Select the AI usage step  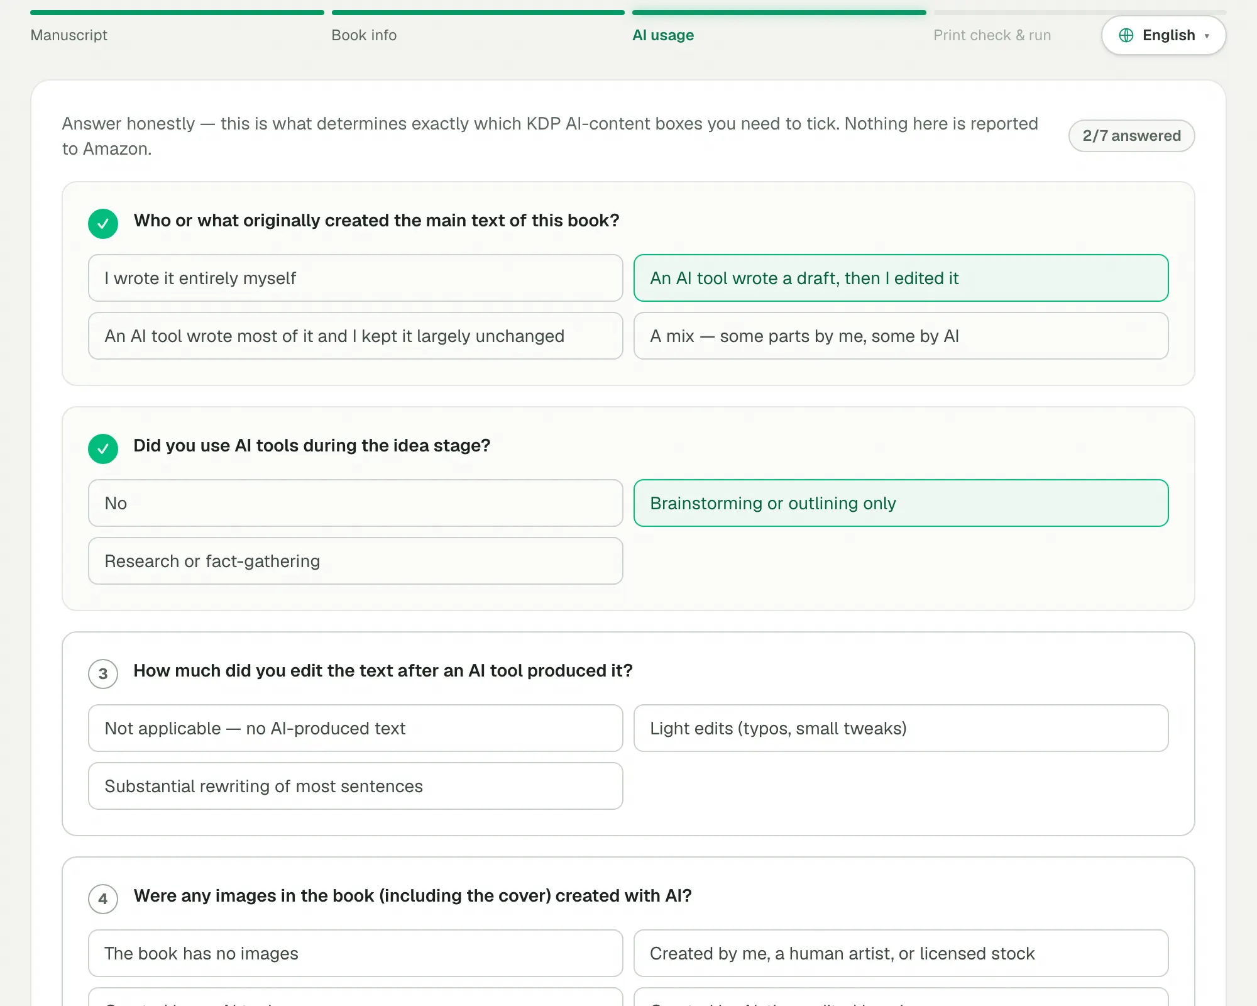[x=663, y=35]
